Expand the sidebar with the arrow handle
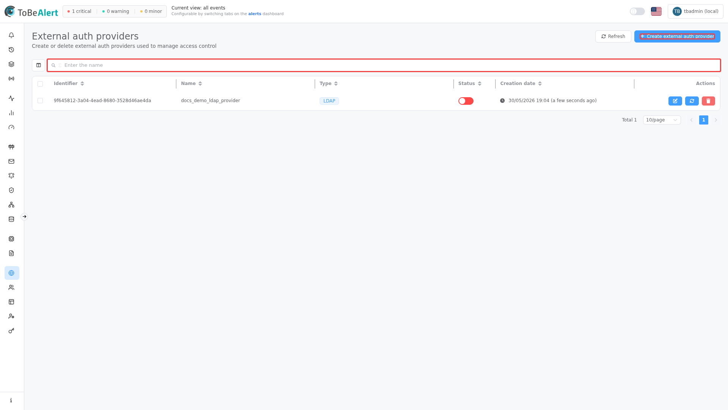 coord(24,217)
